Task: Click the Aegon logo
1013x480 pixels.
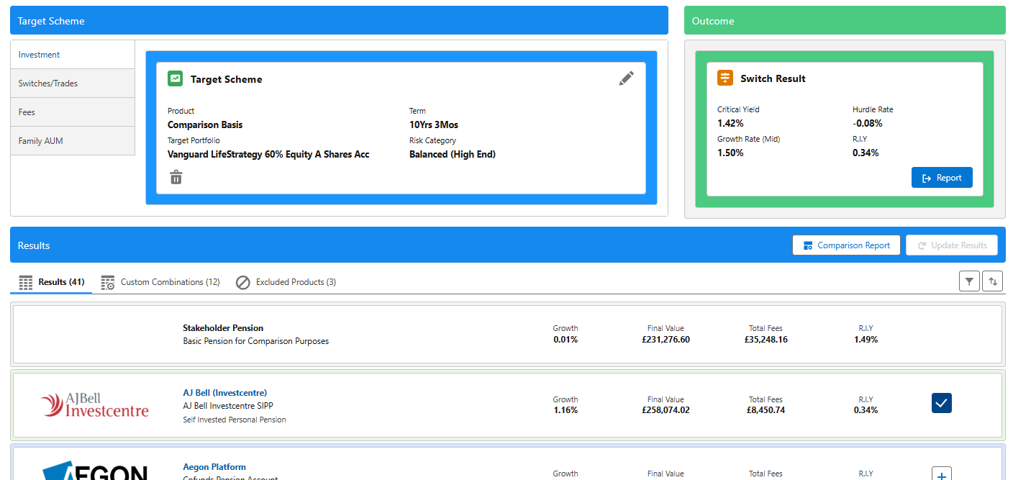Action: pos(95,471)
